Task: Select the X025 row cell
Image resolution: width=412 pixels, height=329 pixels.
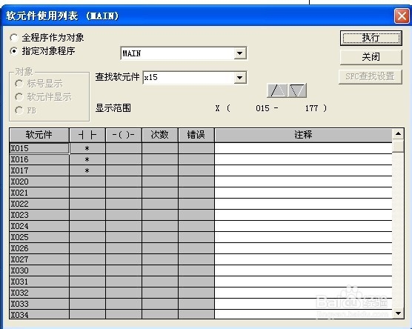Action: pyautogui.click(x=39, y=237)
